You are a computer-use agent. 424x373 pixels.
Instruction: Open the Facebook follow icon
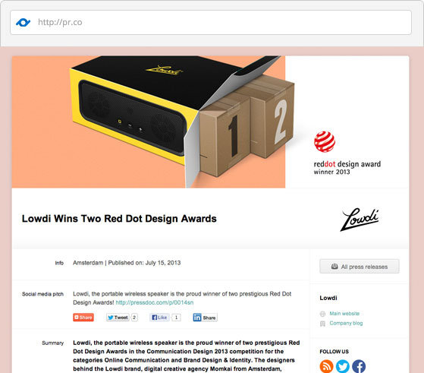click(359, 366)
